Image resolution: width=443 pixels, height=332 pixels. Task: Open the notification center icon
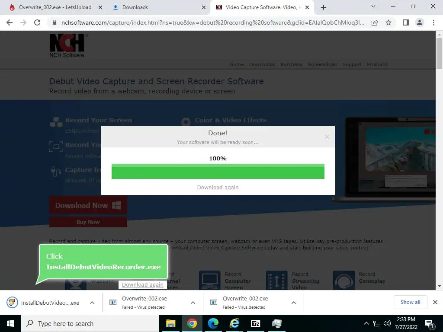(x=429, y=323)
